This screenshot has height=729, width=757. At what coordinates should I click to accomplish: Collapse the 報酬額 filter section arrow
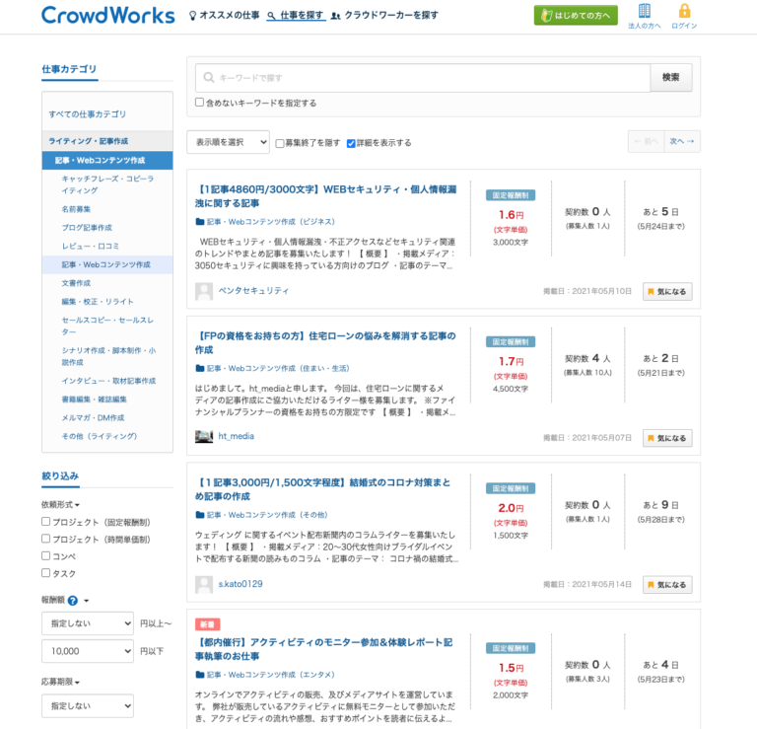(87, 601)
